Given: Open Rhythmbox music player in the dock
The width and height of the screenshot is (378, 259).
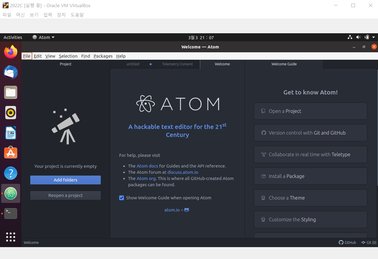Looking at the screenshot, I should (11, 113).
